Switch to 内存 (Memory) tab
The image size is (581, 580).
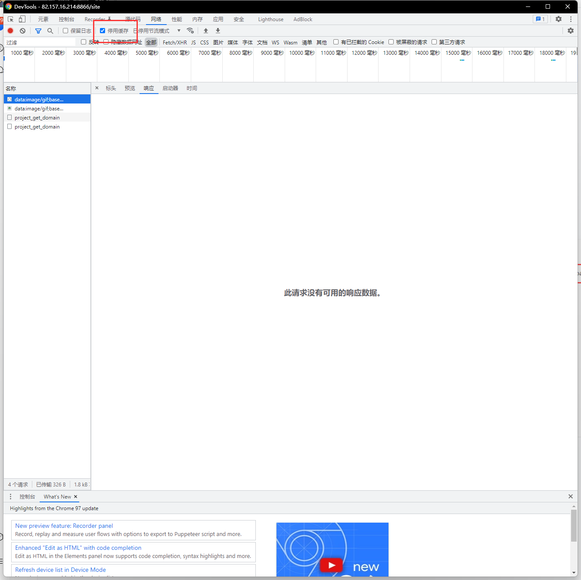(197, 19)
